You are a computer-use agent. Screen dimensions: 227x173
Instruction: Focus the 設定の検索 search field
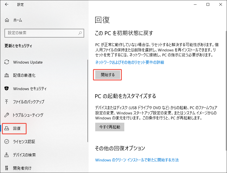point(44,33)
